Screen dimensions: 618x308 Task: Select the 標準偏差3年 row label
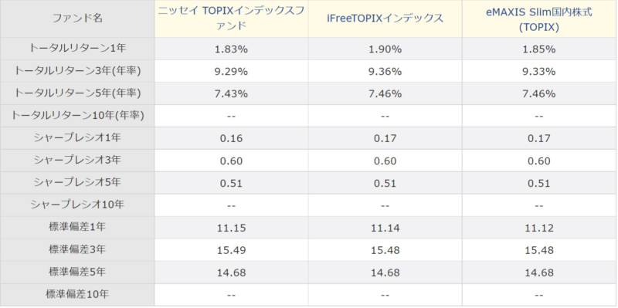77,249
